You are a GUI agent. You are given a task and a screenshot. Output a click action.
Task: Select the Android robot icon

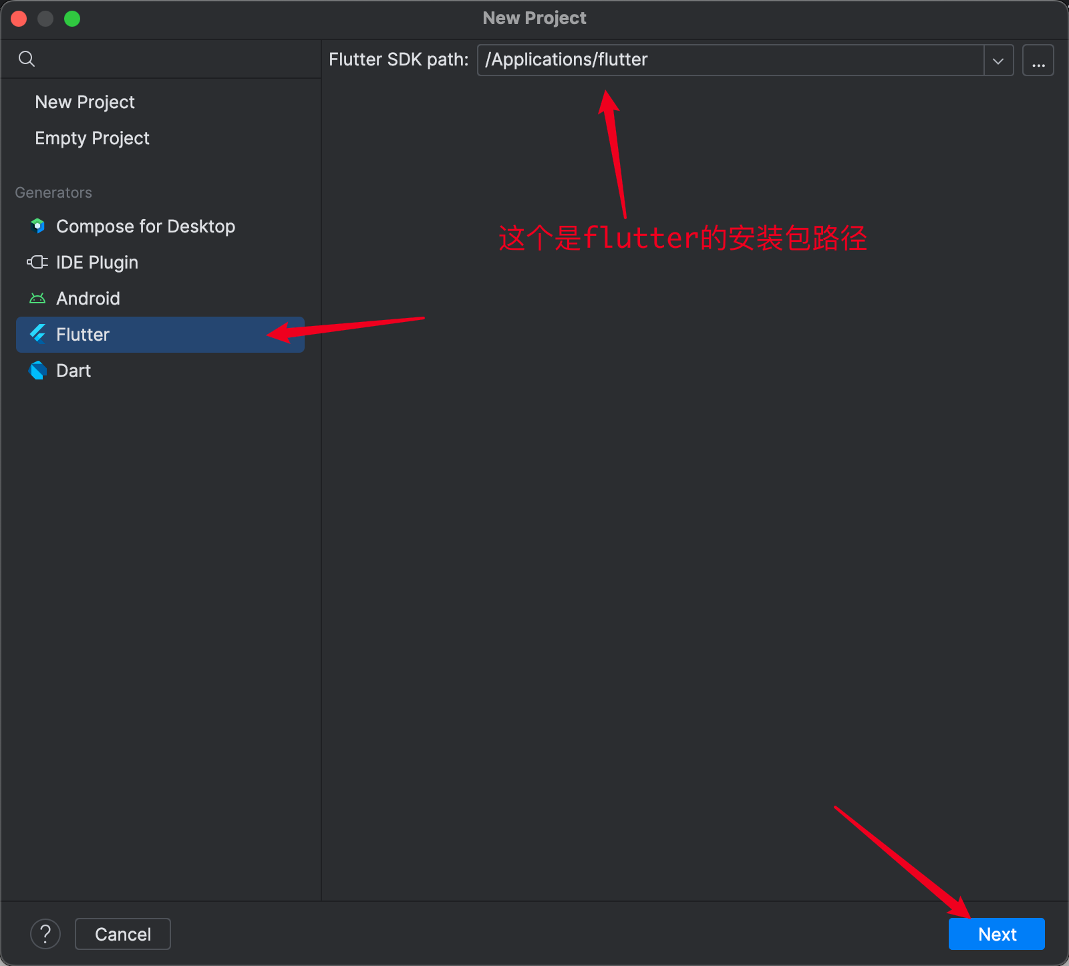tap(37, 298)
